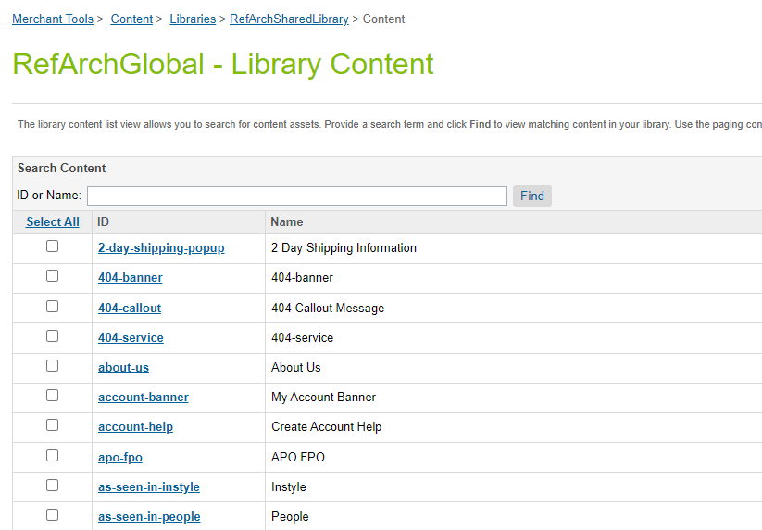Click the 'People' name cell
Screen dimensions: 762x530
[290, 517]
